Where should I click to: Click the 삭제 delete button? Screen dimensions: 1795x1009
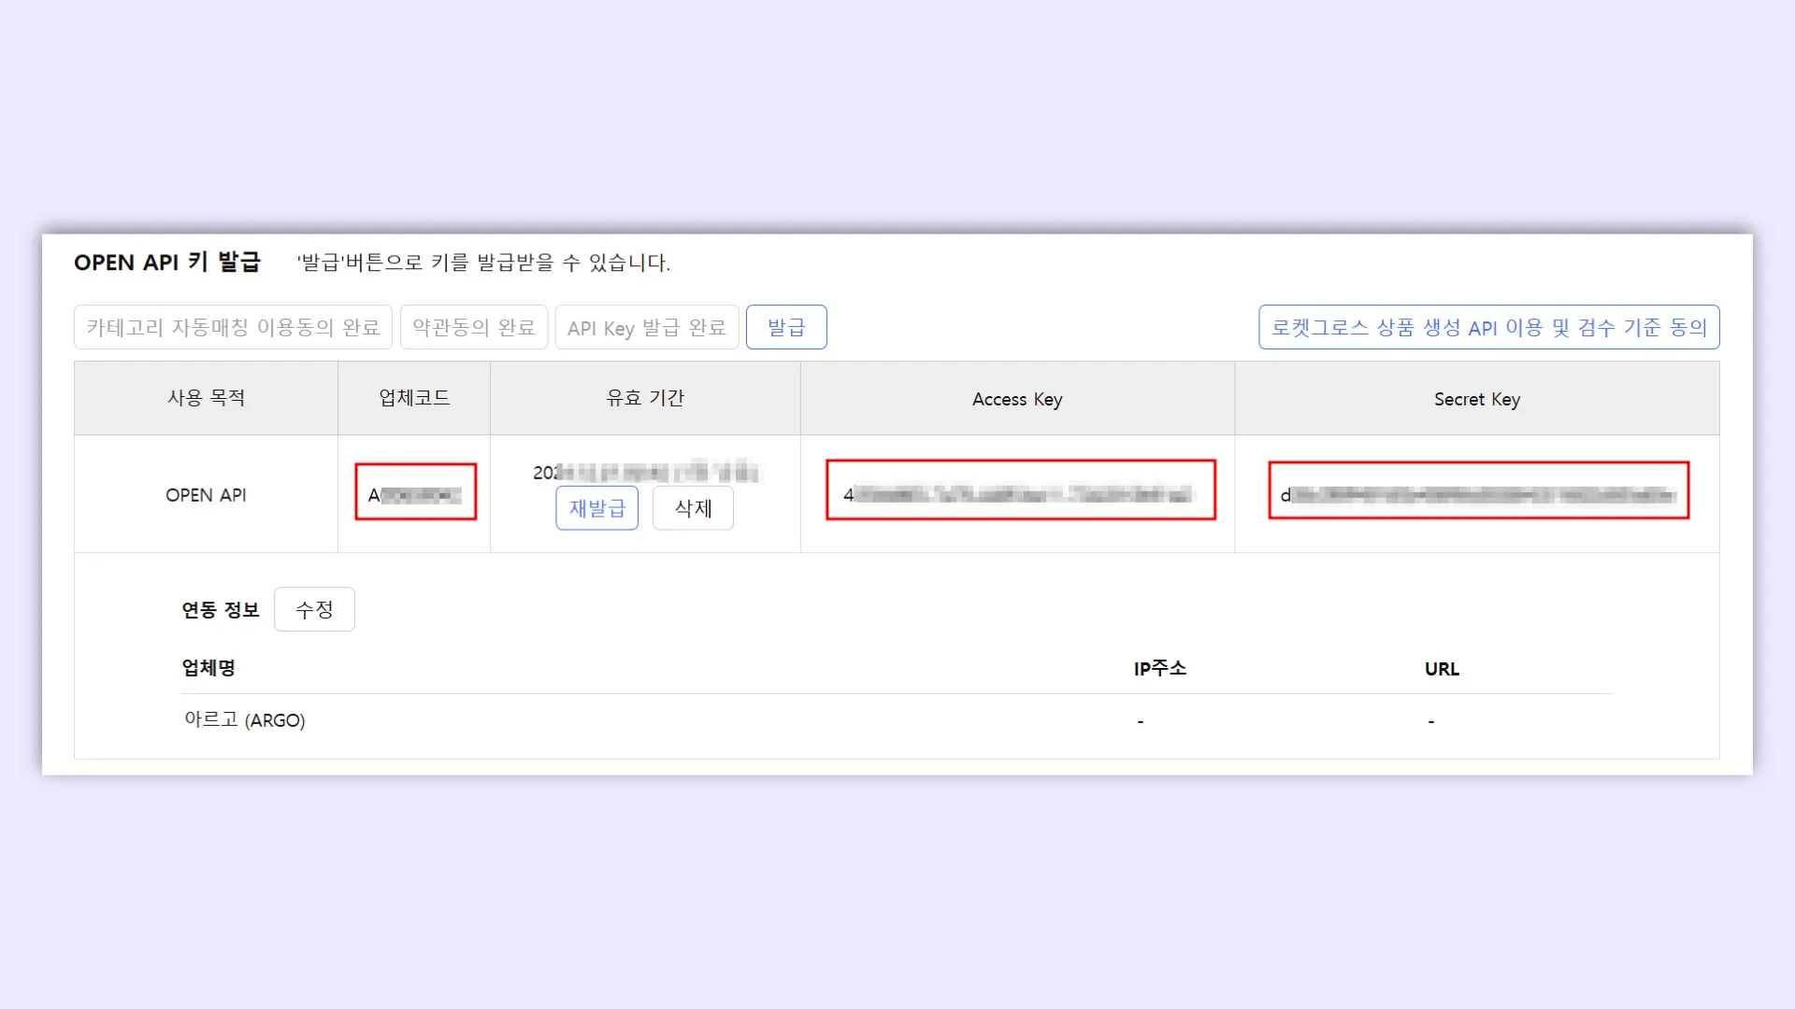(693, 508)
